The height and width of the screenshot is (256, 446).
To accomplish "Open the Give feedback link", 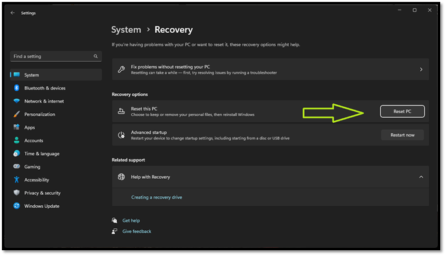I will [137, 232].
